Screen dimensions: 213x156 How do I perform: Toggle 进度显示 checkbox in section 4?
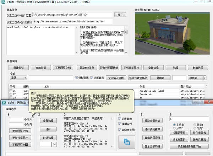120,119
